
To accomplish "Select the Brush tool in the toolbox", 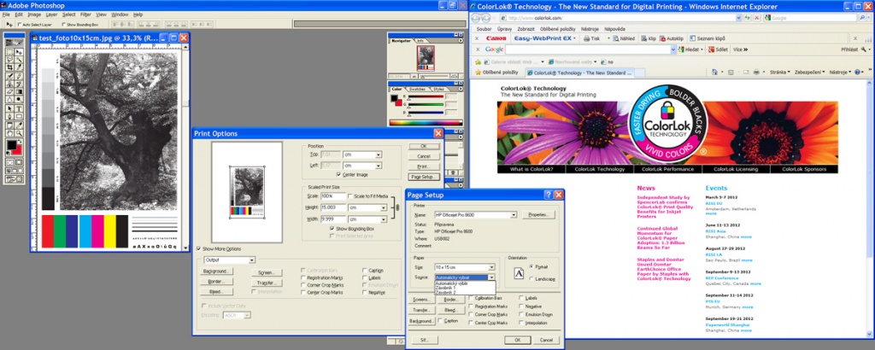I will pyautogui.click(x=19, y=76).
